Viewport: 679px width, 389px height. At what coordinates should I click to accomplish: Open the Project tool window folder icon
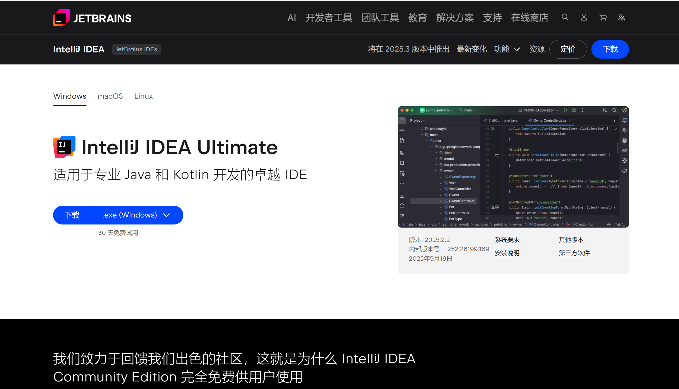click(x=402, y=121)
